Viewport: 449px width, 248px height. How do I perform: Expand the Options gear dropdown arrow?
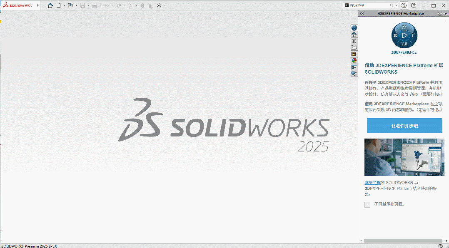pos(165,5)
